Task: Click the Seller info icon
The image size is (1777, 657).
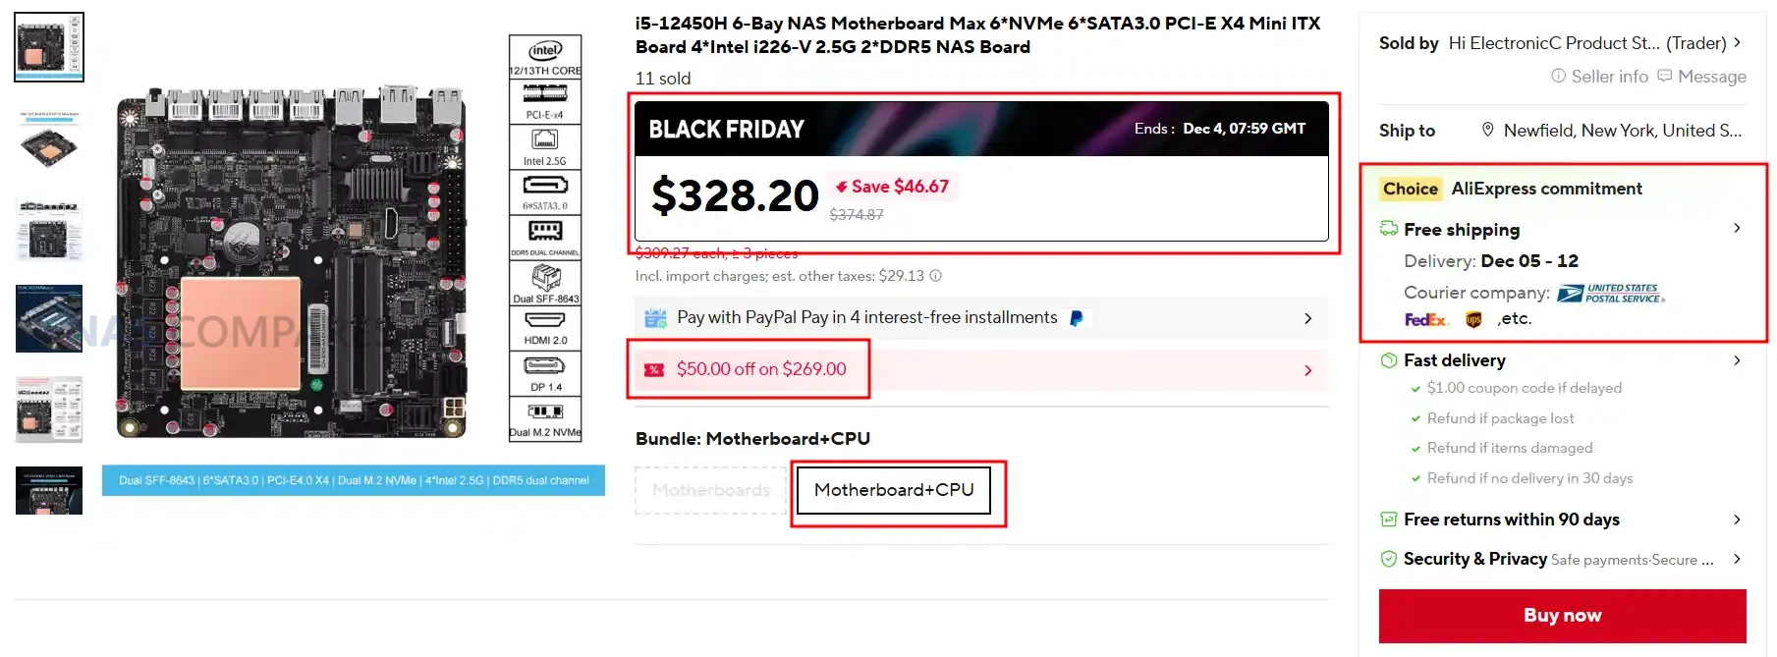Action: pyautogui.click(x=1558, y=77)
